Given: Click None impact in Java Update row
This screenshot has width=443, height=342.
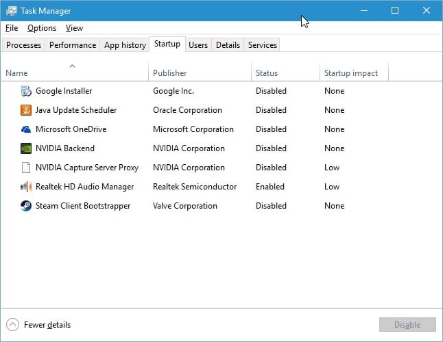Looking at the screenshot, I should (335, 110).
